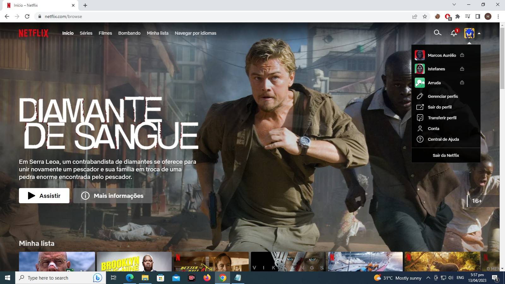Open the Netflix search magnifier icon
Screen dimensions: 505x284
[x=437, y=33]
